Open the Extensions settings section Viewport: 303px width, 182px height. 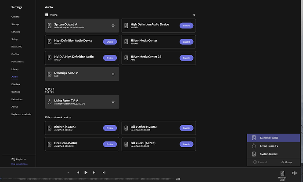click(x=17, y=99)
